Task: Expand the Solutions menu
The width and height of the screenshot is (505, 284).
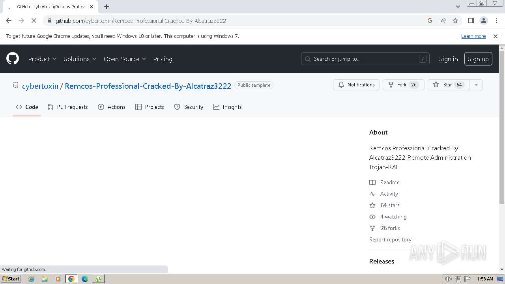Action: click(x=80, y=59)
